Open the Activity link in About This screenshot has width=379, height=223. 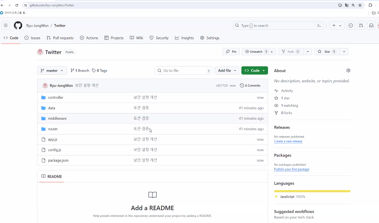point(284,91)
